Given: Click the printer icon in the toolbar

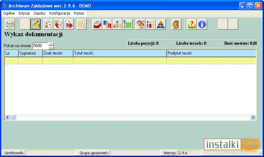Looking at the screenshot, I should pyautogui.click(x=10, y=24).
